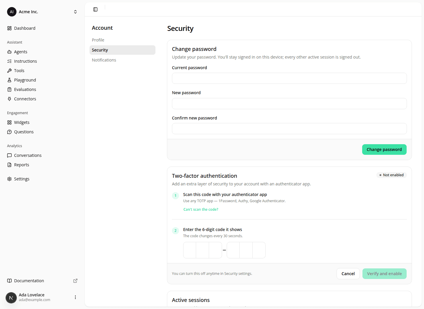Focus the Current password field

point(289,78)
